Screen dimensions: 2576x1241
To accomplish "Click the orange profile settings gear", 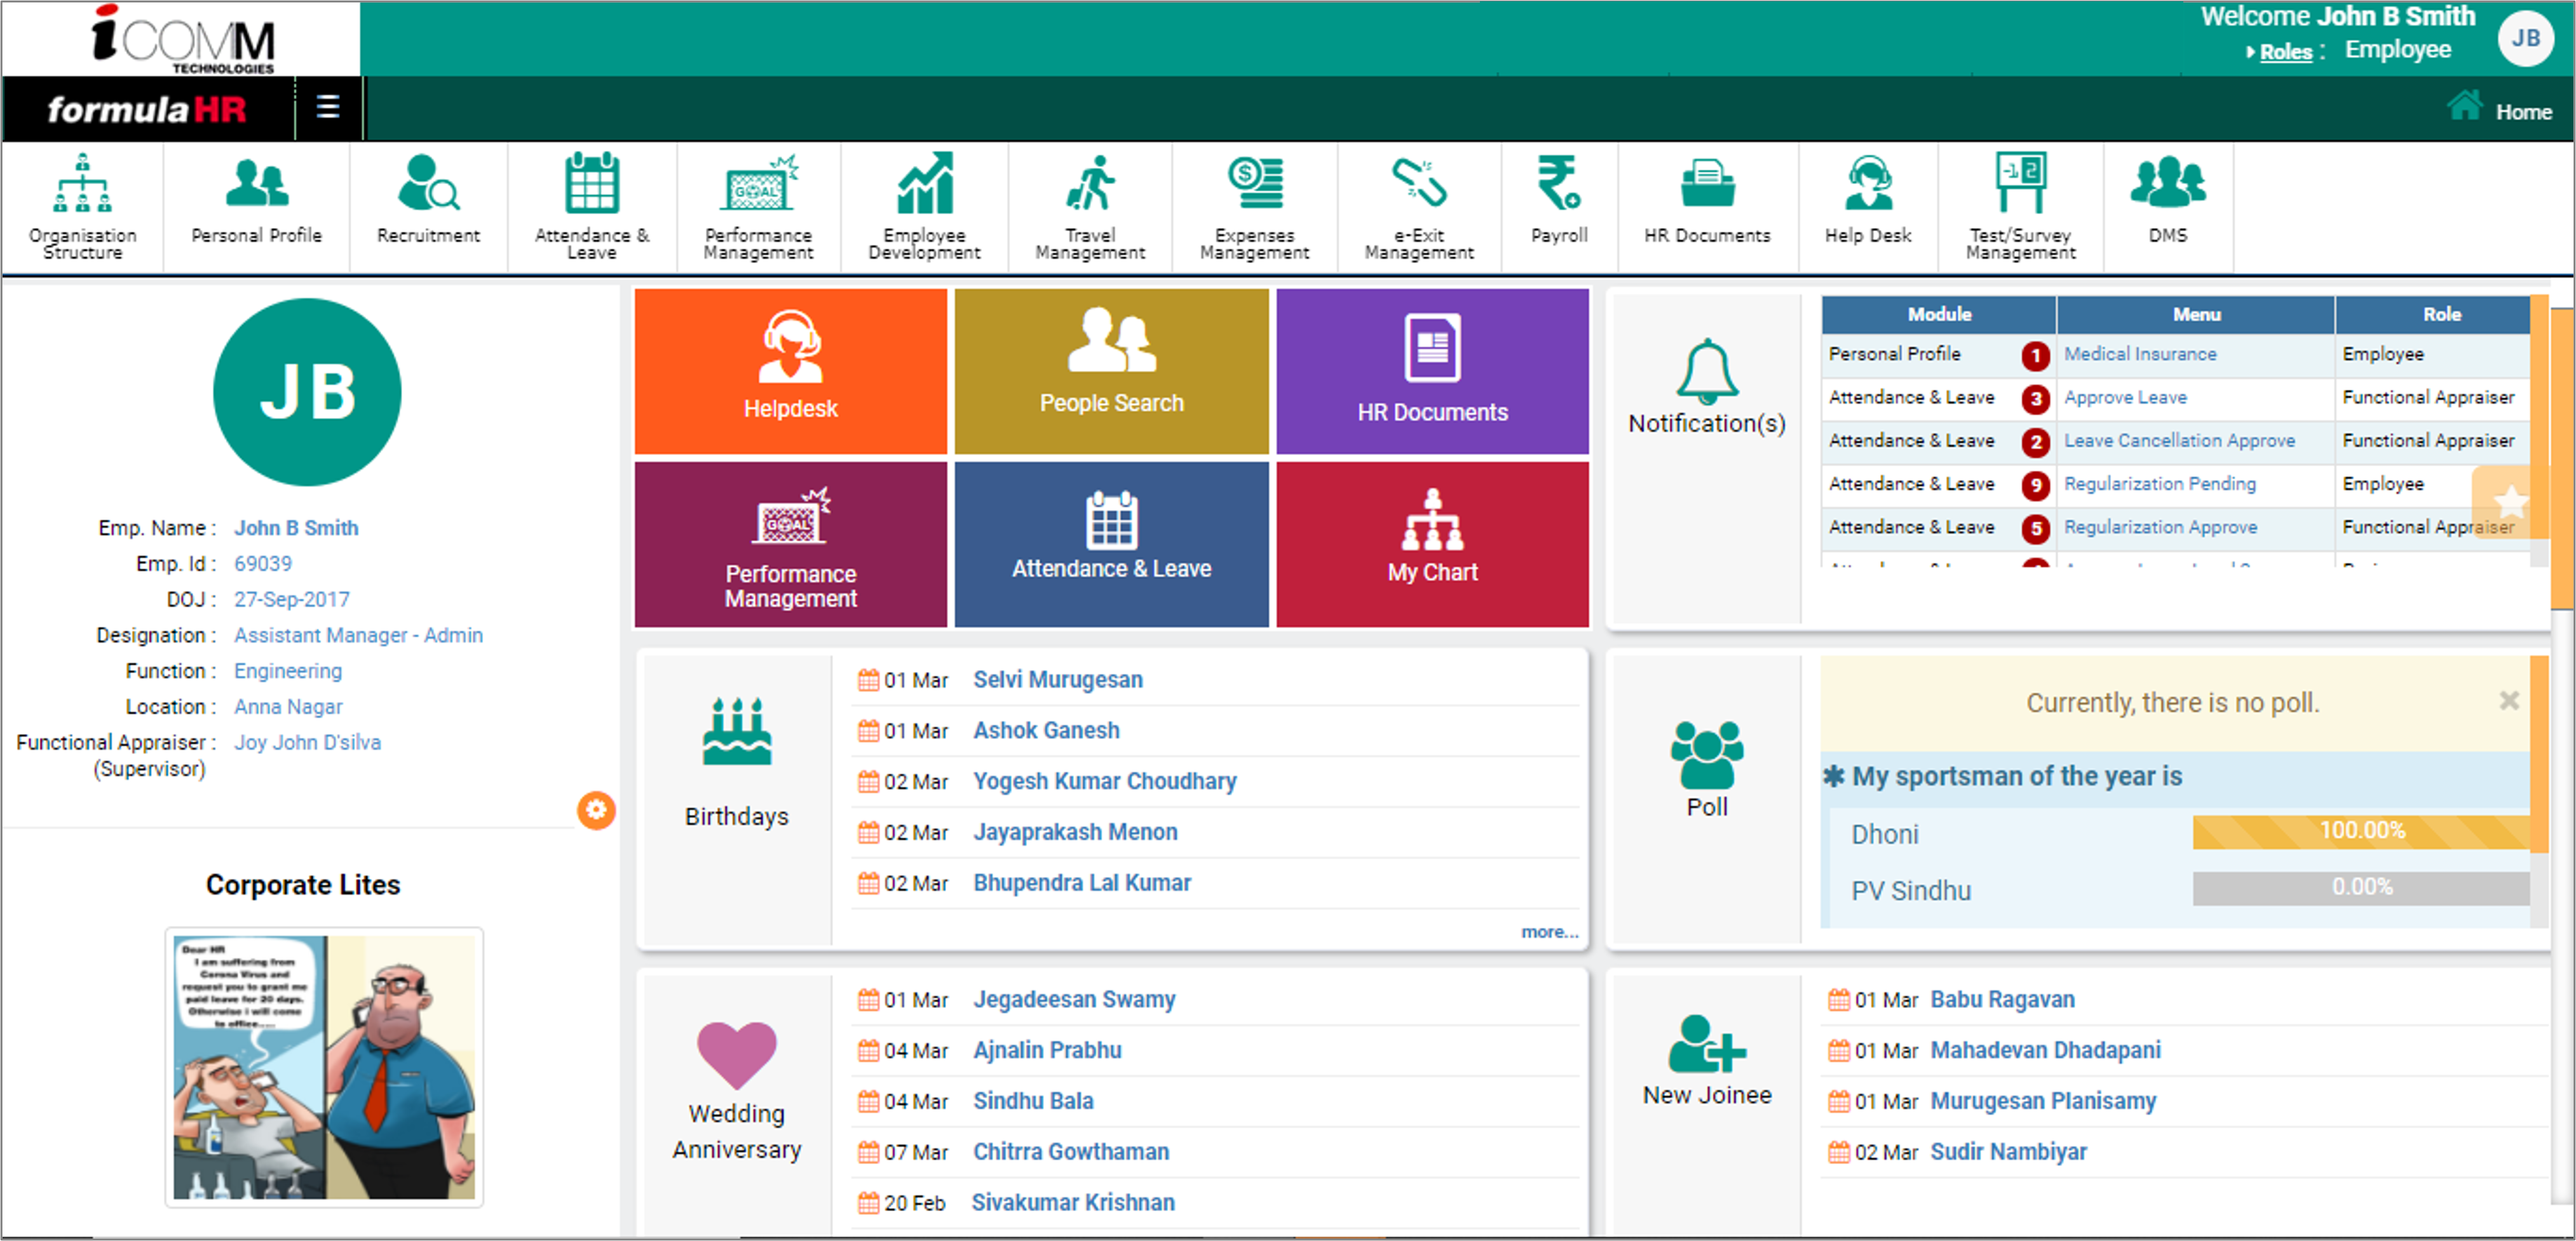I will point(596,809).
